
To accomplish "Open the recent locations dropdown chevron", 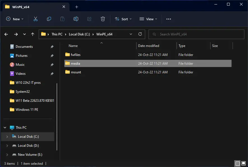I will (x=24, y=34).
